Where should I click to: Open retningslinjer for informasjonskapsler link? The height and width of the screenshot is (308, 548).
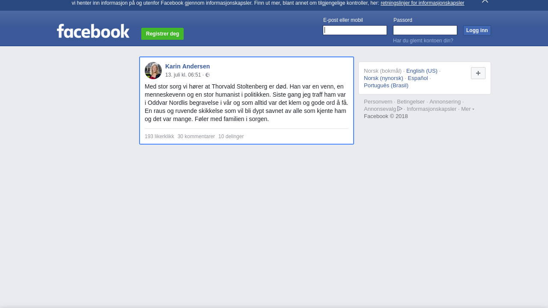click(422, 3)
